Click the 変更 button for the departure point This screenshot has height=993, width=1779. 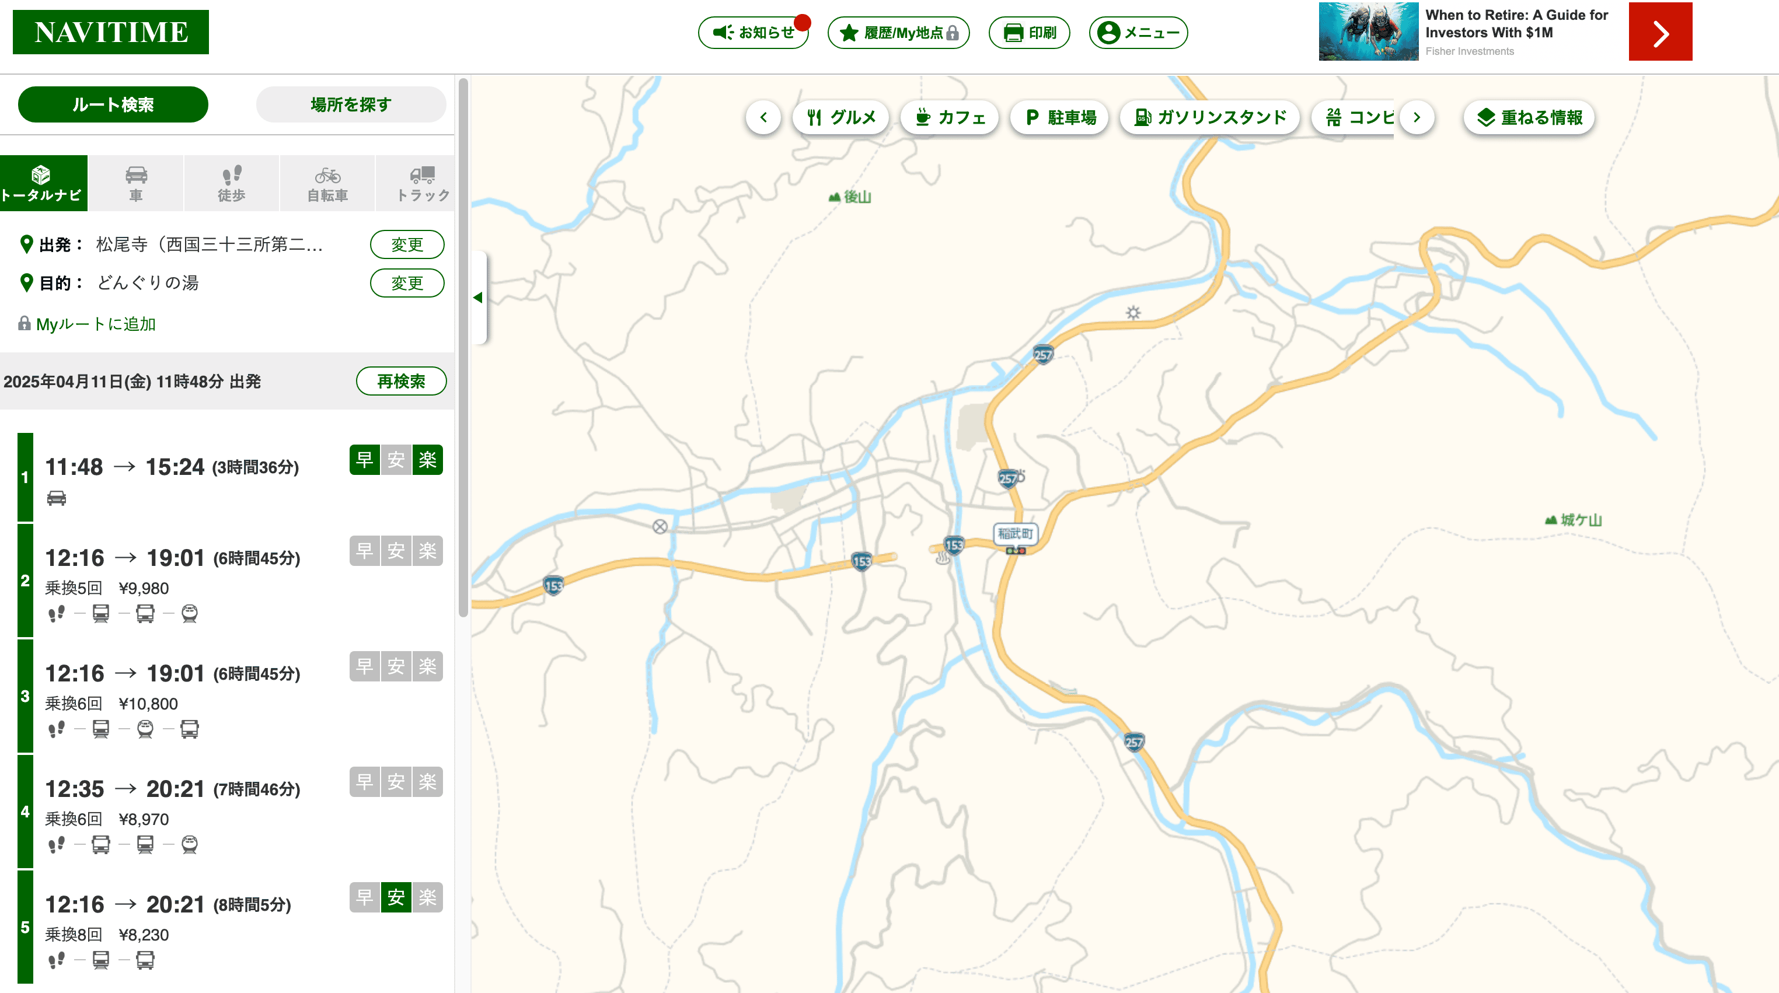[x=407, y=244]
